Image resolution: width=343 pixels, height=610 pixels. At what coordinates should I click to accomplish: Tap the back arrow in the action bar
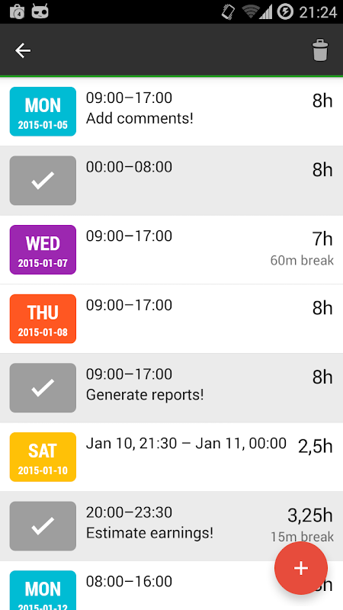23,50
